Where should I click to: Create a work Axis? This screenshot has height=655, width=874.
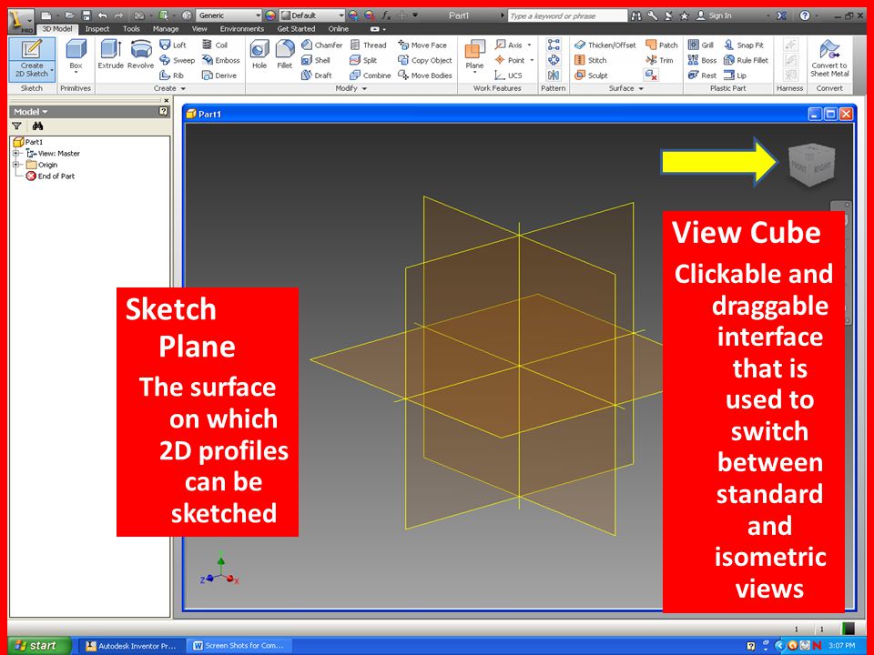[x=509, y=45]
